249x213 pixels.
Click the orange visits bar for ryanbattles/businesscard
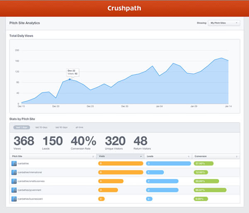point(101,199)
